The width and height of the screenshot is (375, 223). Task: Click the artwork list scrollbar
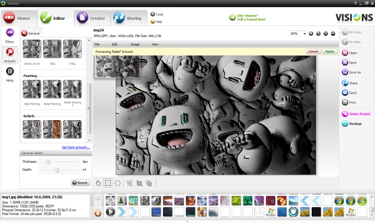pyautogui.click(x=89, y=108)
